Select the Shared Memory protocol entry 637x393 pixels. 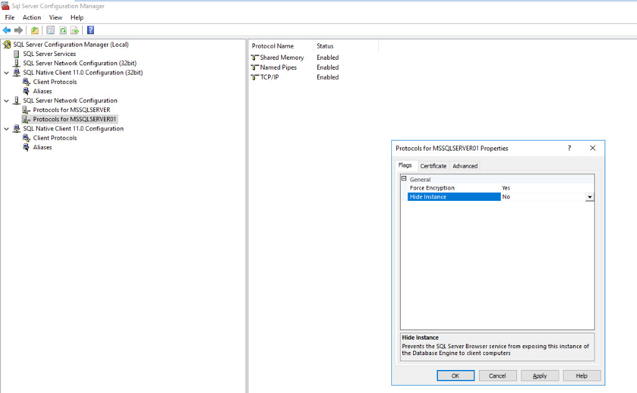tap(281, 57)
